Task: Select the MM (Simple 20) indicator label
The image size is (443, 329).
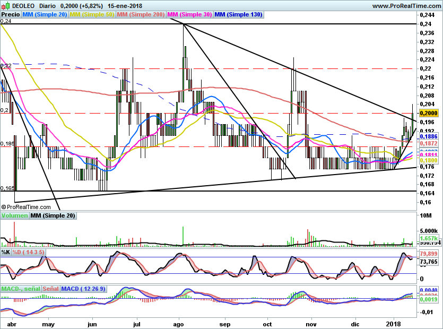Action: click(45, 15)
